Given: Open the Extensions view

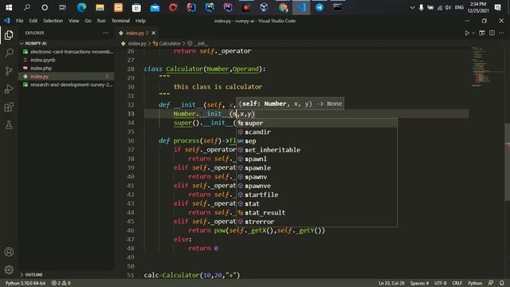Looking at the screenshot, I should (9, 107).
